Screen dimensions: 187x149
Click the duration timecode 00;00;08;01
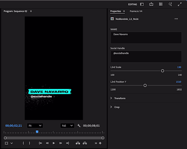tap(91, 126)
